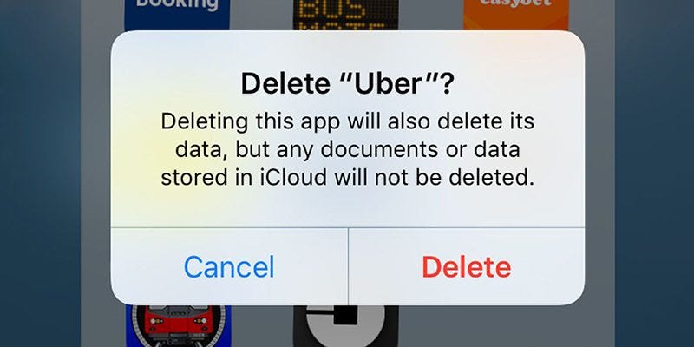
Task: Tap the "easyJet" app name label
Action: (516, 3)
